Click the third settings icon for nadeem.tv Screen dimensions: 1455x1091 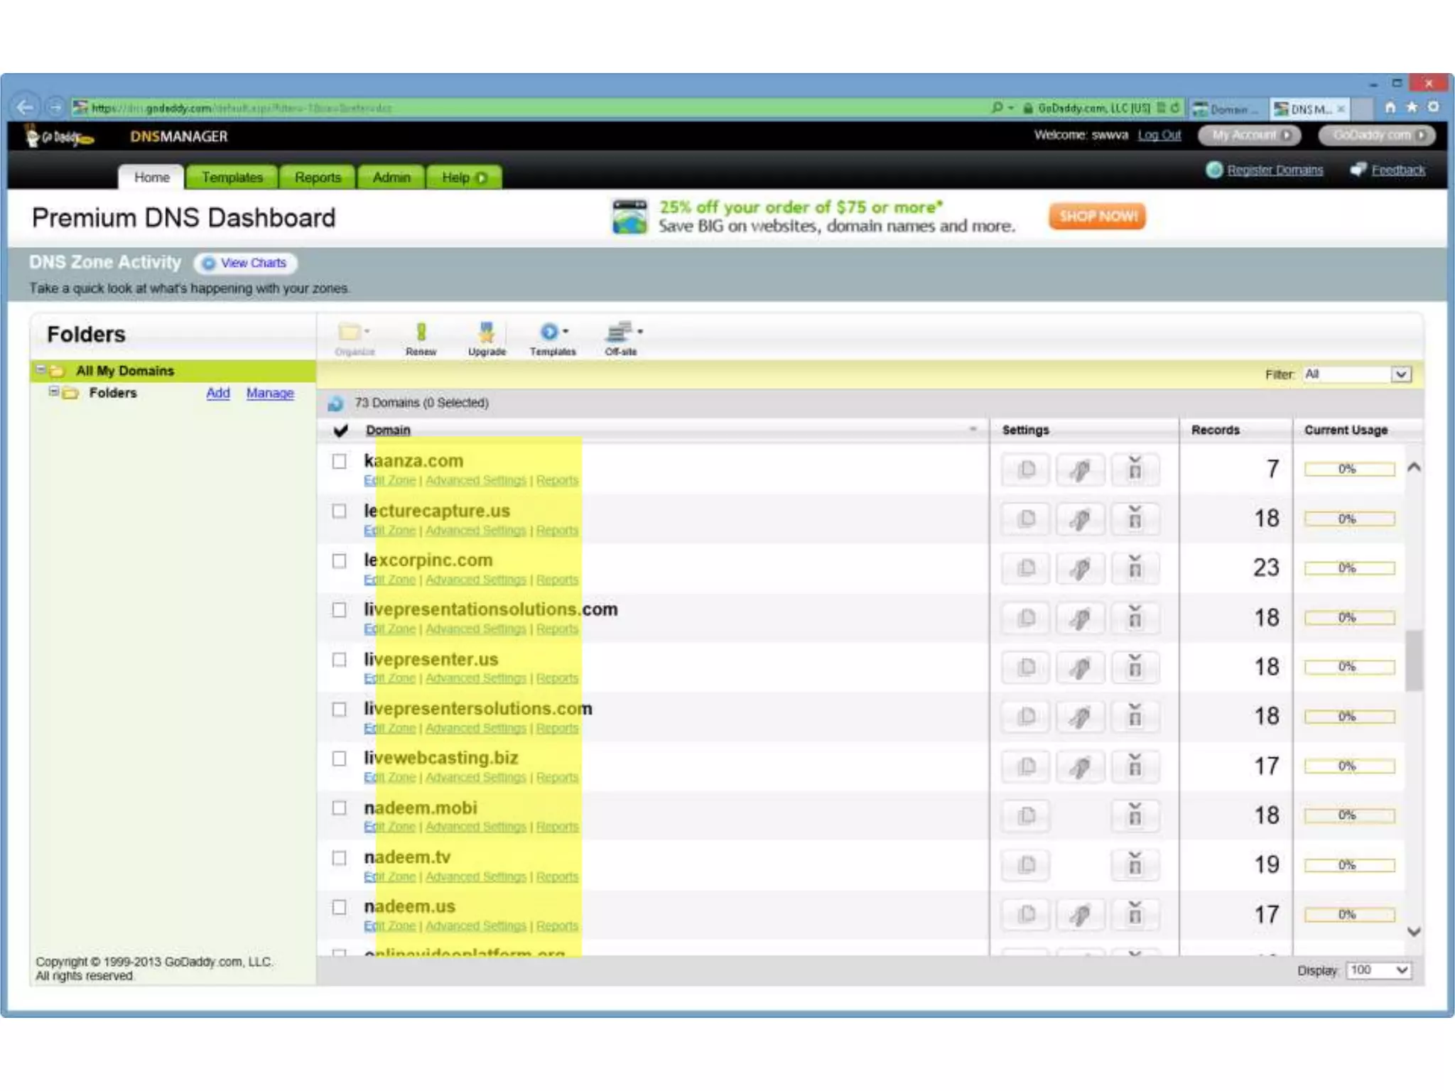tap(1135, 865)
